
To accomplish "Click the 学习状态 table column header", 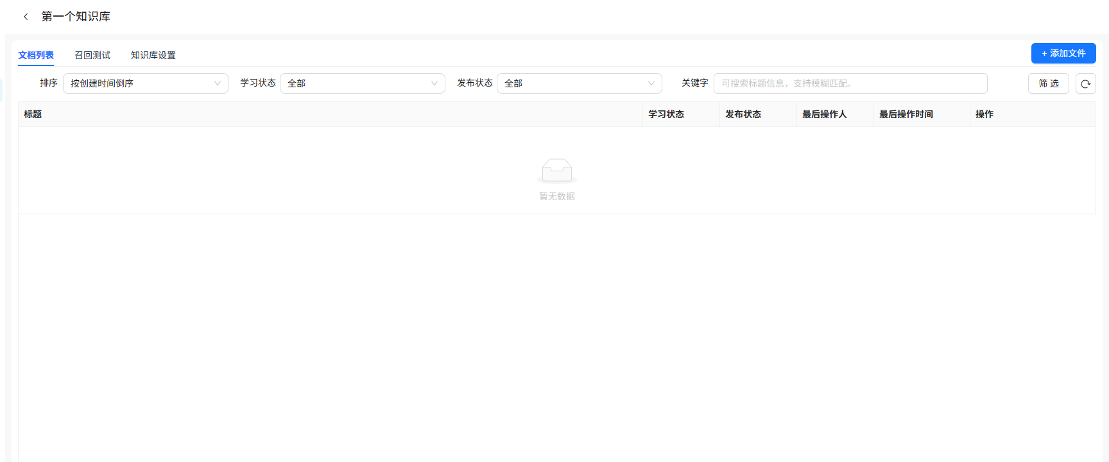I will point(666,114).
